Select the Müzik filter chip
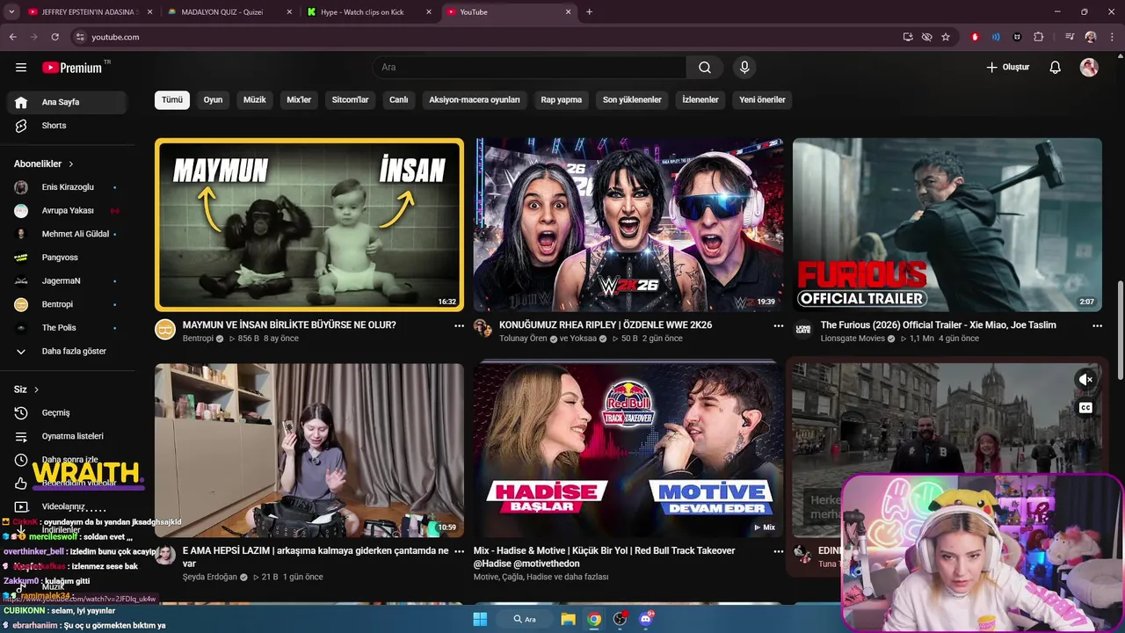The height and width of the screenshot is (633, 1125). pyautogui.click(x=255, y=100)
